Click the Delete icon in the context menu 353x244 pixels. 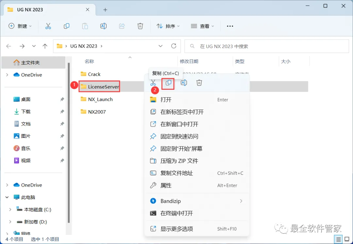[199, 83]
